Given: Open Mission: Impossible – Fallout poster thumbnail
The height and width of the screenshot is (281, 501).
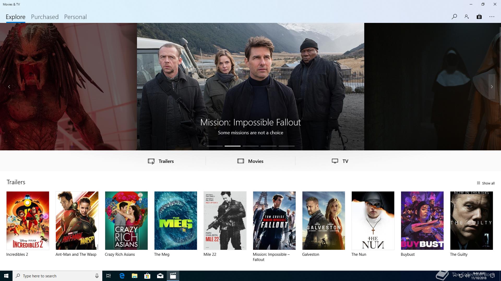Looking at the screenshot, I should 274,221.
